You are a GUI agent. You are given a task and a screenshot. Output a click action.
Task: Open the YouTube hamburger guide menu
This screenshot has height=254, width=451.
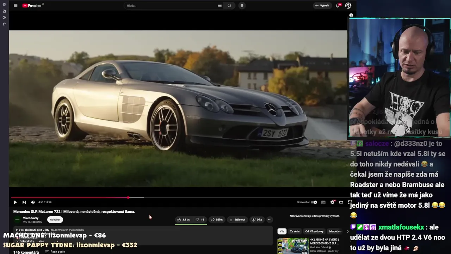[x=16, y=6]
